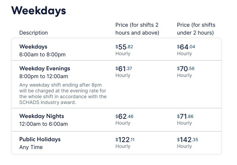This screenshot has height=165, width=237.
Task: Click the $122.11 public holiday price
Action: point(125,140)
